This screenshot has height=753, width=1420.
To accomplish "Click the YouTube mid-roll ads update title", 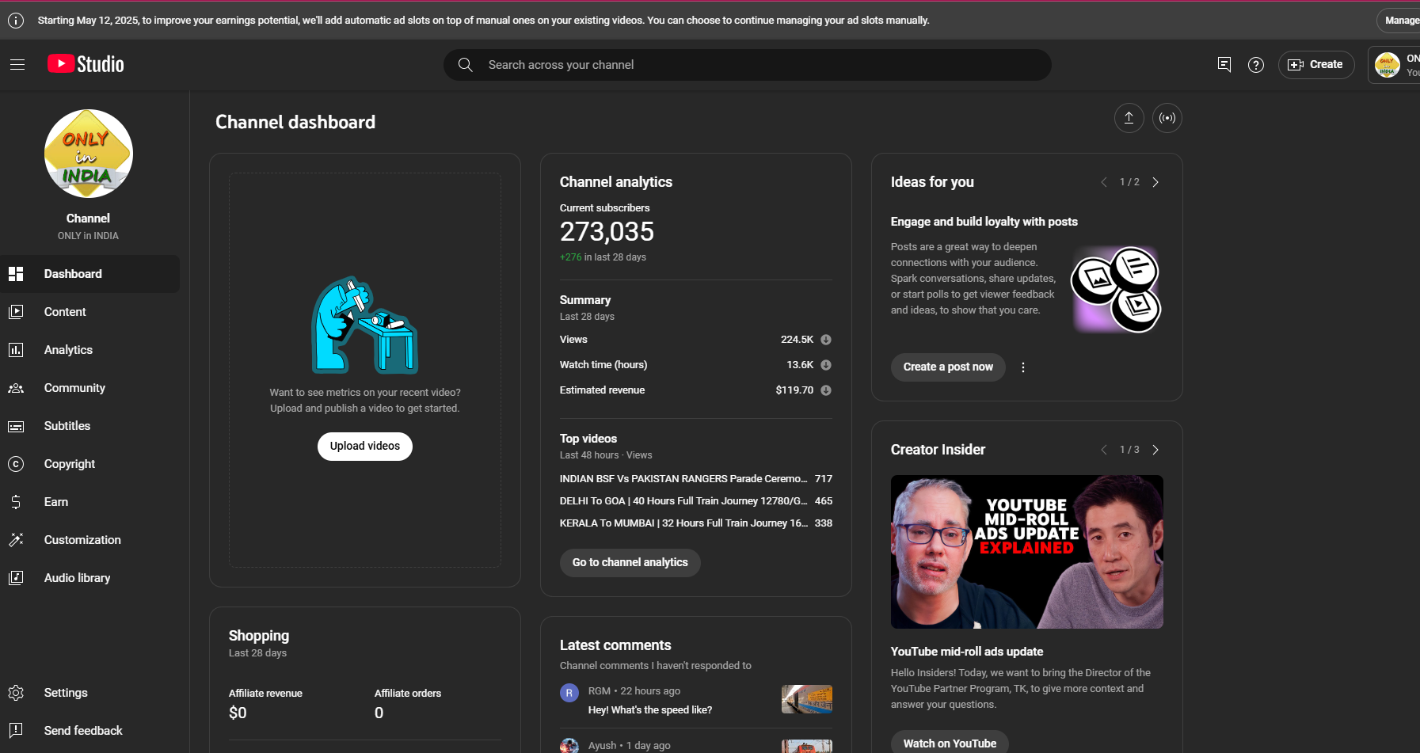I will coord(967,652).
